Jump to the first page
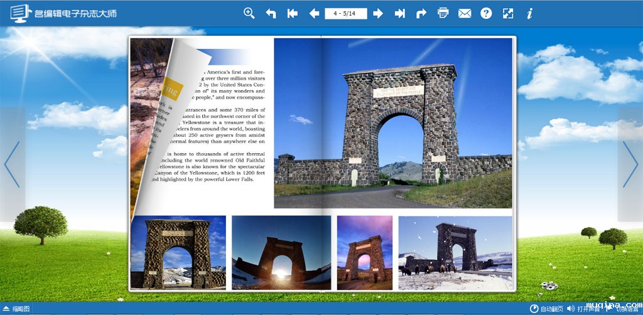This screenshot has width=643, height=315. click(x=292, y=13)
